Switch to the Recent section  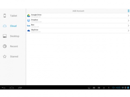[14, 46]
